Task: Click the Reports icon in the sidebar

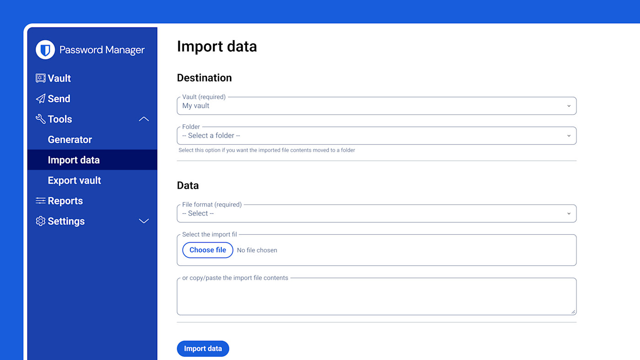Action: (x=40, y=200)
